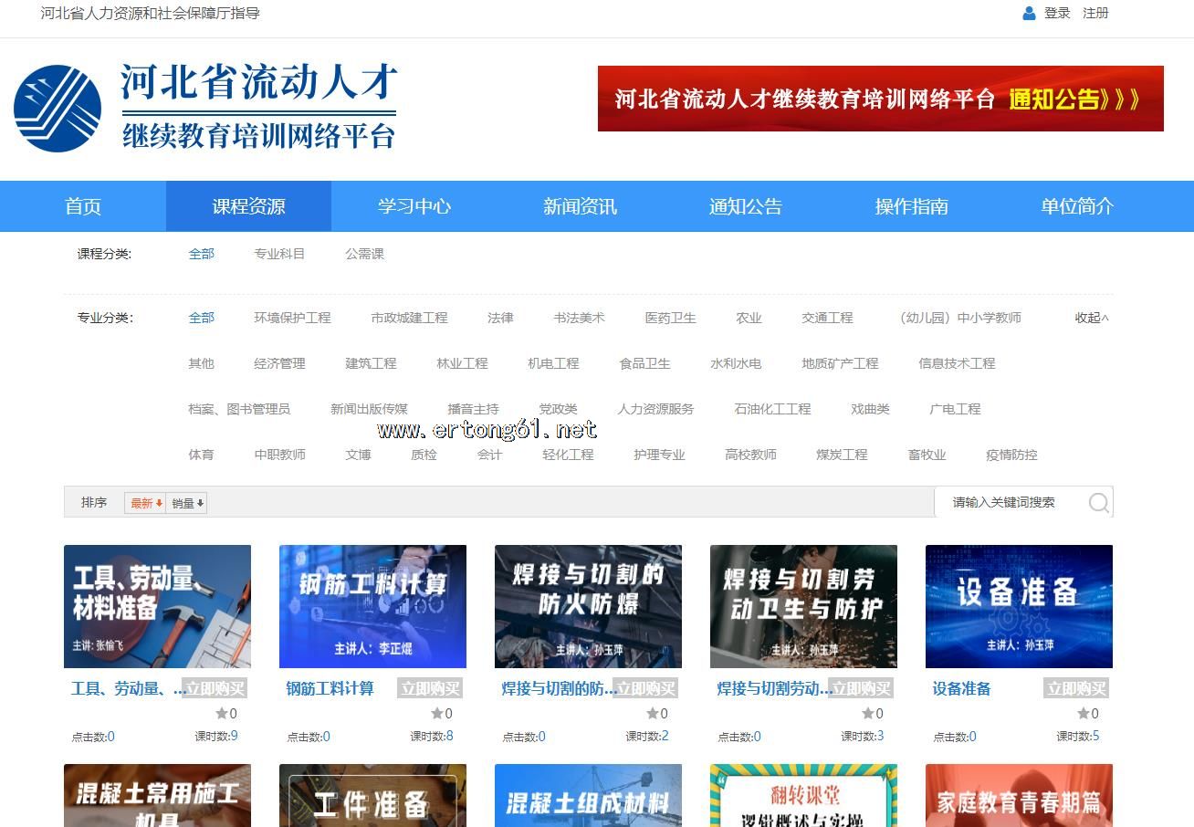Screen dimensions: 1194x827
Task: Open the 钢筋工料计算 course thumbnail
Action: tap(372, 606)
